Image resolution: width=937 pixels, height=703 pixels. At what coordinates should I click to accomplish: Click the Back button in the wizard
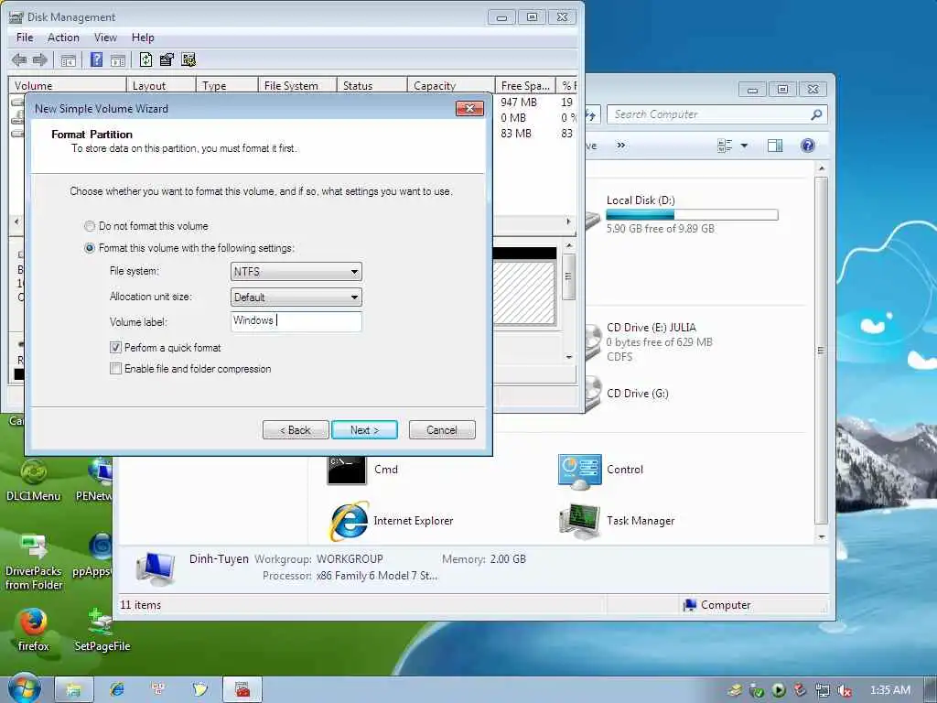(296, 430)
